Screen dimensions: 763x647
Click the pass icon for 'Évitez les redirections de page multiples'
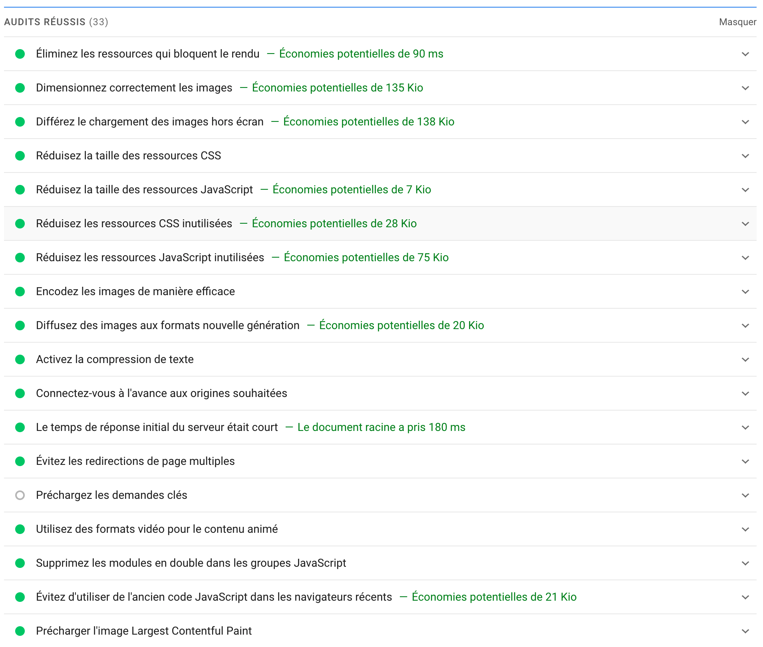click(x=20, y=461)
